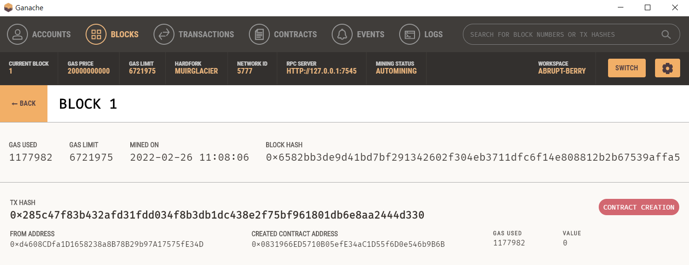The image size is (689, 265).
Task: Click the from address 0xd4608CDf… value
Action: [107, 244]
